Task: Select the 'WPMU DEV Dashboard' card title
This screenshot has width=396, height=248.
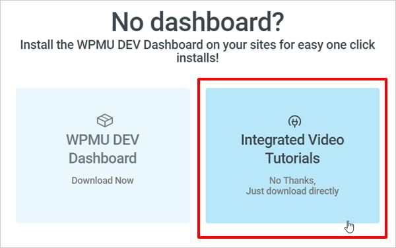Action: (x=103, y=149)
